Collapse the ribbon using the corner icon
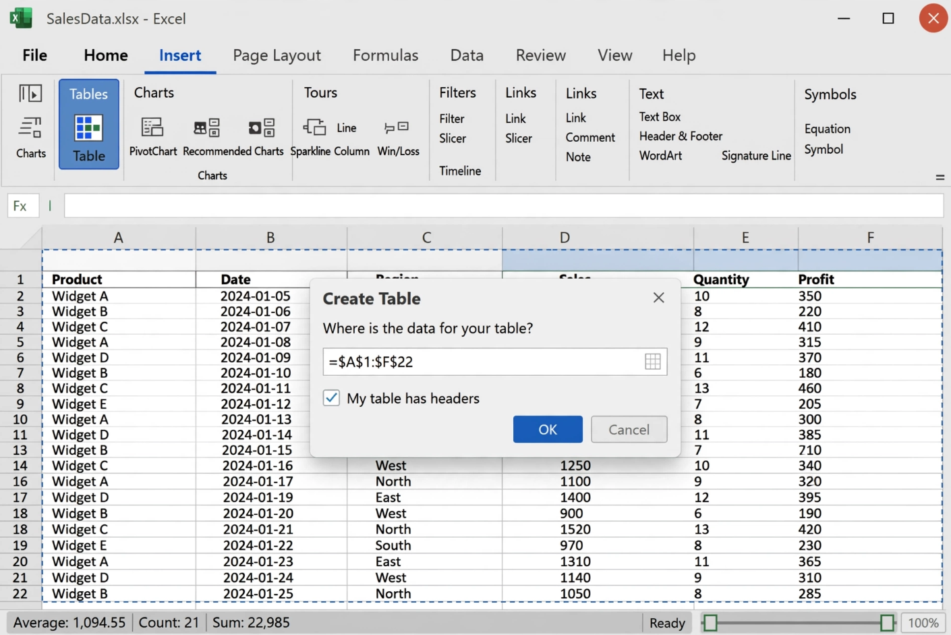 click(940, 177)
